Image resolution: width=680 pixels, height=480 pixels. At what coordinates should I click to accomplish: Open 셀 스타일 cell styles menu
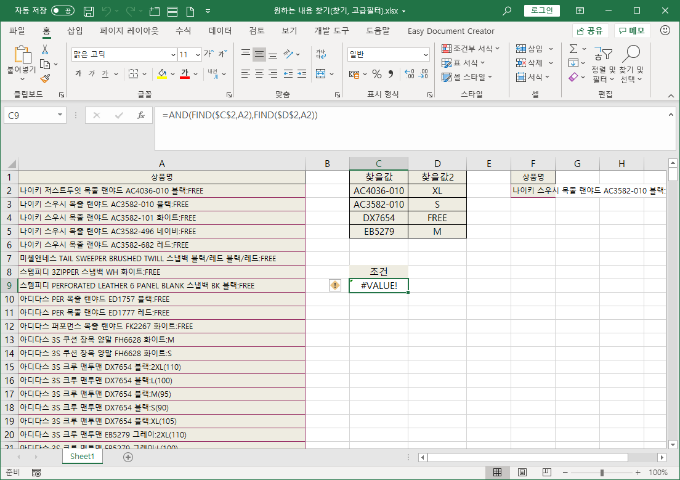point(467,77)
